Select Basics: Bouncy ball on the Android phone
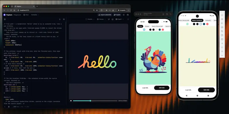The width and height of the screenshot is (229, 114). [x=184, y=20]
